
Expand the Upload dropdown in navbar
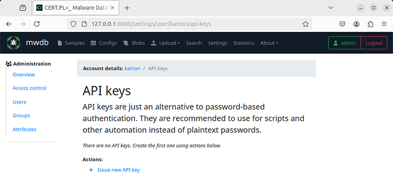point(165,43)
